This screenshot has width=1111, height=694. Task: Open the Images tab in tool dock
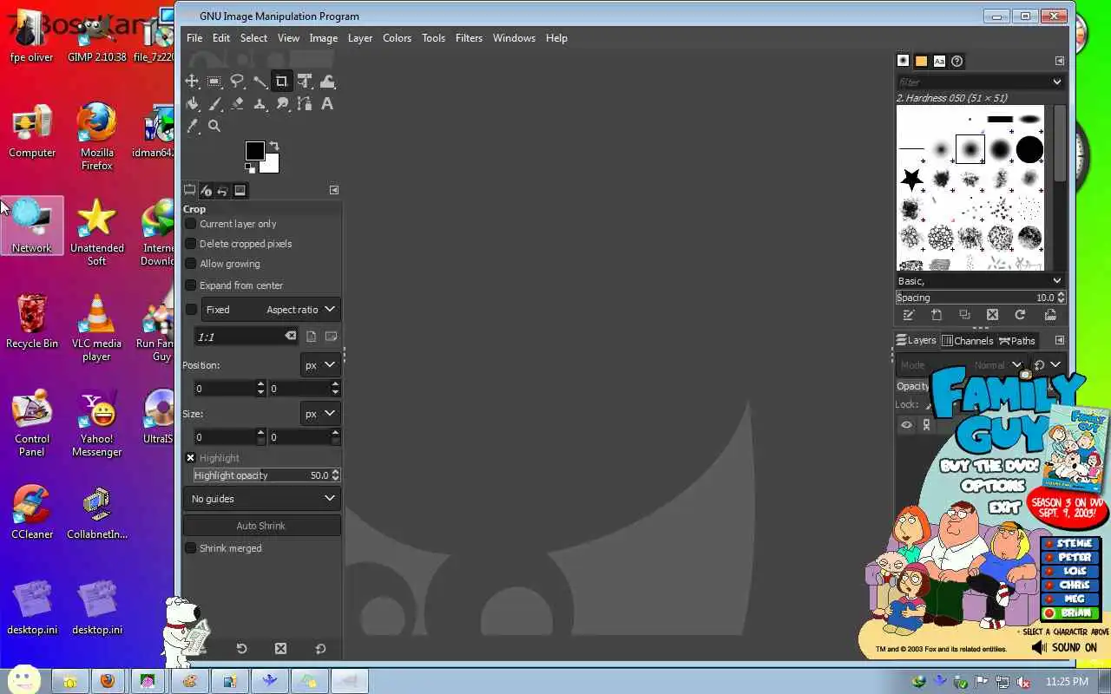tap(240, 191)
